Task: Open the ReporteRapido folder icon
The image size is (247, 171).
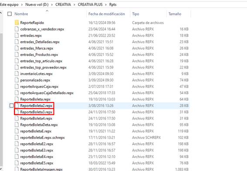Action: tap(17, 23)
